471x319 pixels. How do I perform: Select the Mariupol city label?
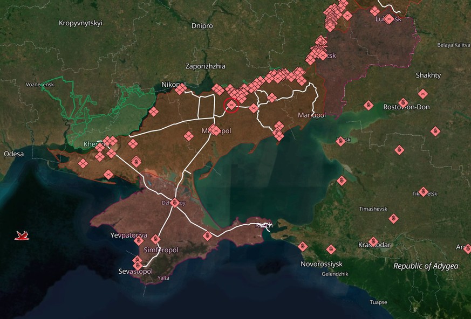tap(312, 115)
